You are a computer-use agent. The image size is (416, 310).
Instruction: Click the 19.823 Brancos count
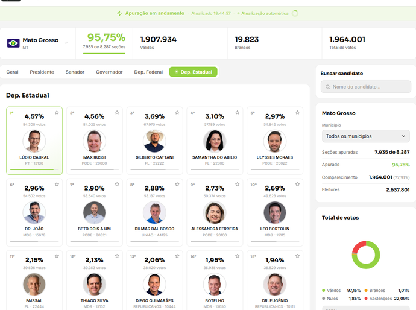click(x=247, y=40)
